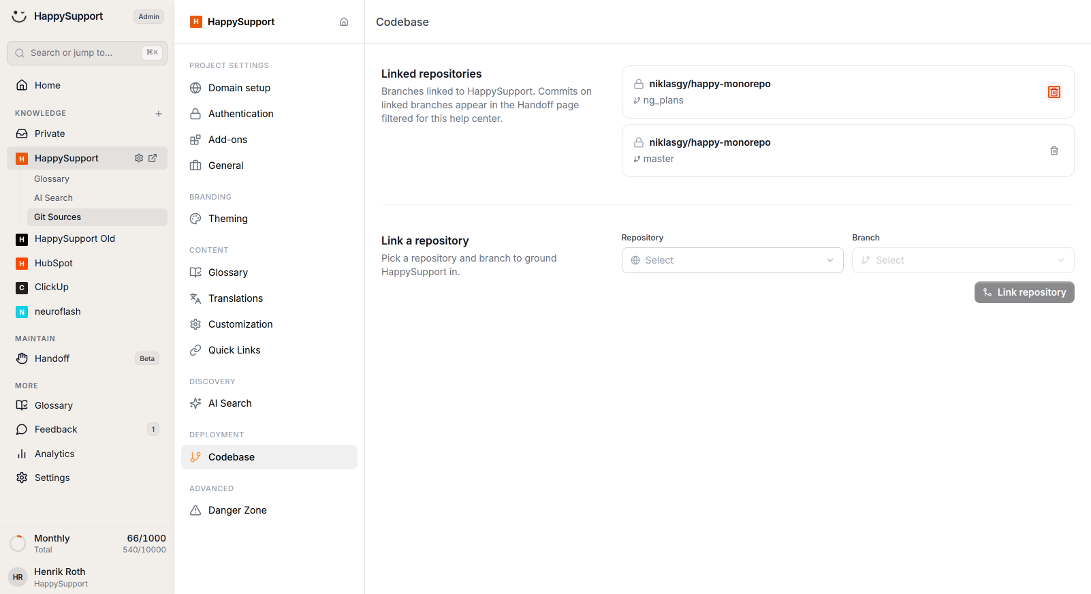Click the HappySupport smiley logo icon
The image size is (1091, 594).
(19, 16)
